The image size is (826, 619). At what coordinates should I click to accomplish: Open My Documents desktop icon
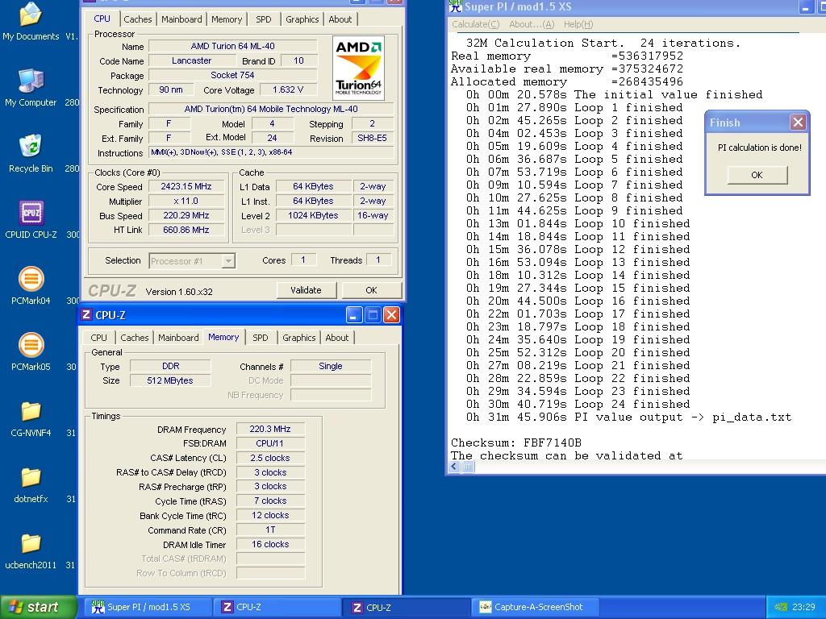pyautogui.click(x=31, y=21)
